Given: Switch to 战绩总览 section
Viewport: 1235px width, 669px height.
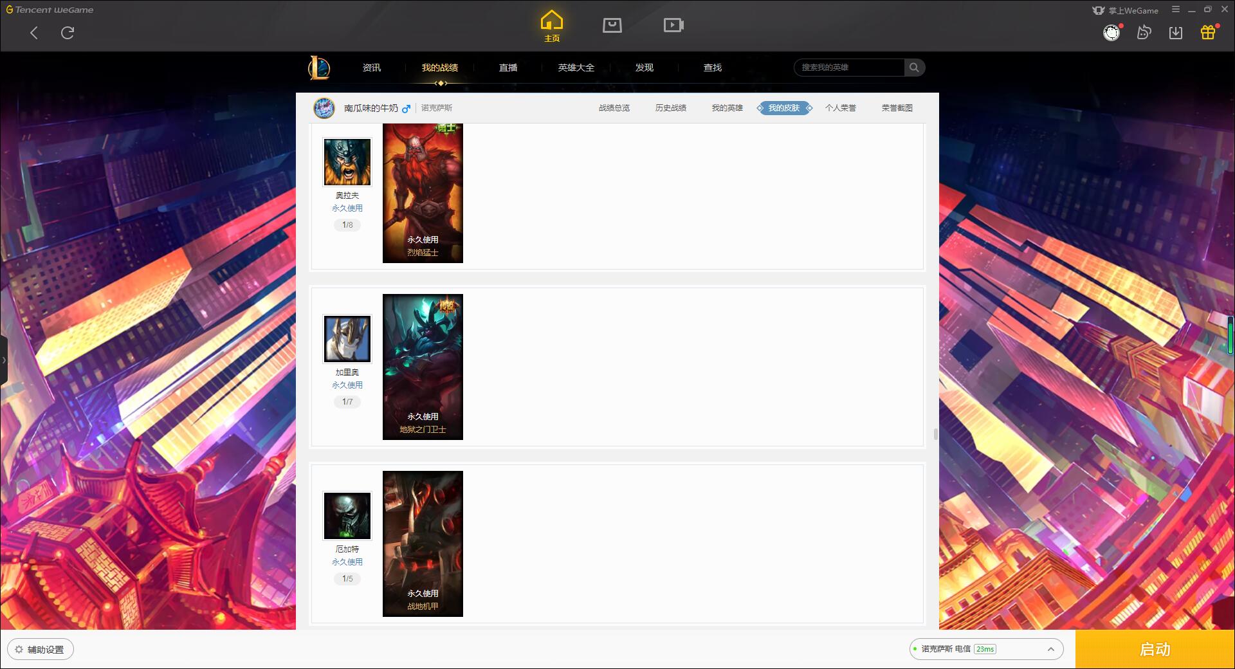Looking at the screenshot, I should point(614,108).
